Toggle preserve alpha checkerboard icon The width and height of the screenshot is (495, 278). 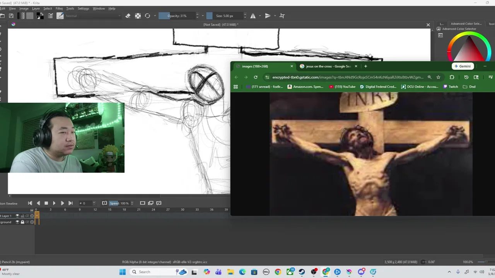point(138,16)
